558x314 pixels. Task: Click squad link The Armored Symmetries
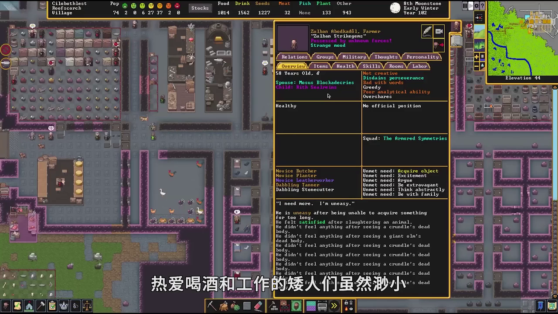pos(415,138)
